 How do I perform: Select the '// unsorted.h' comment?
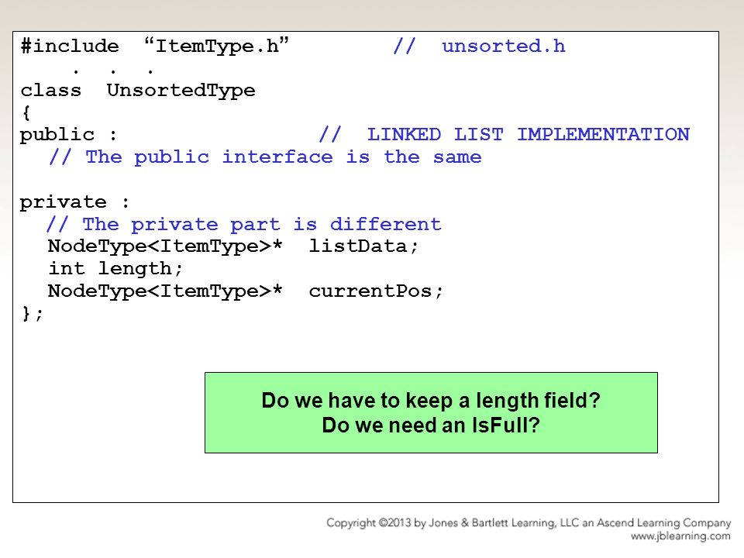(479, 46)
